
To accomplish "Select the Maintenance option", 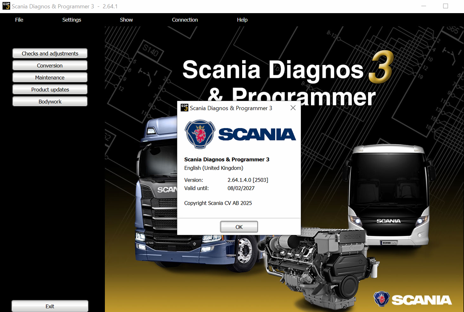I will point(50,77).
